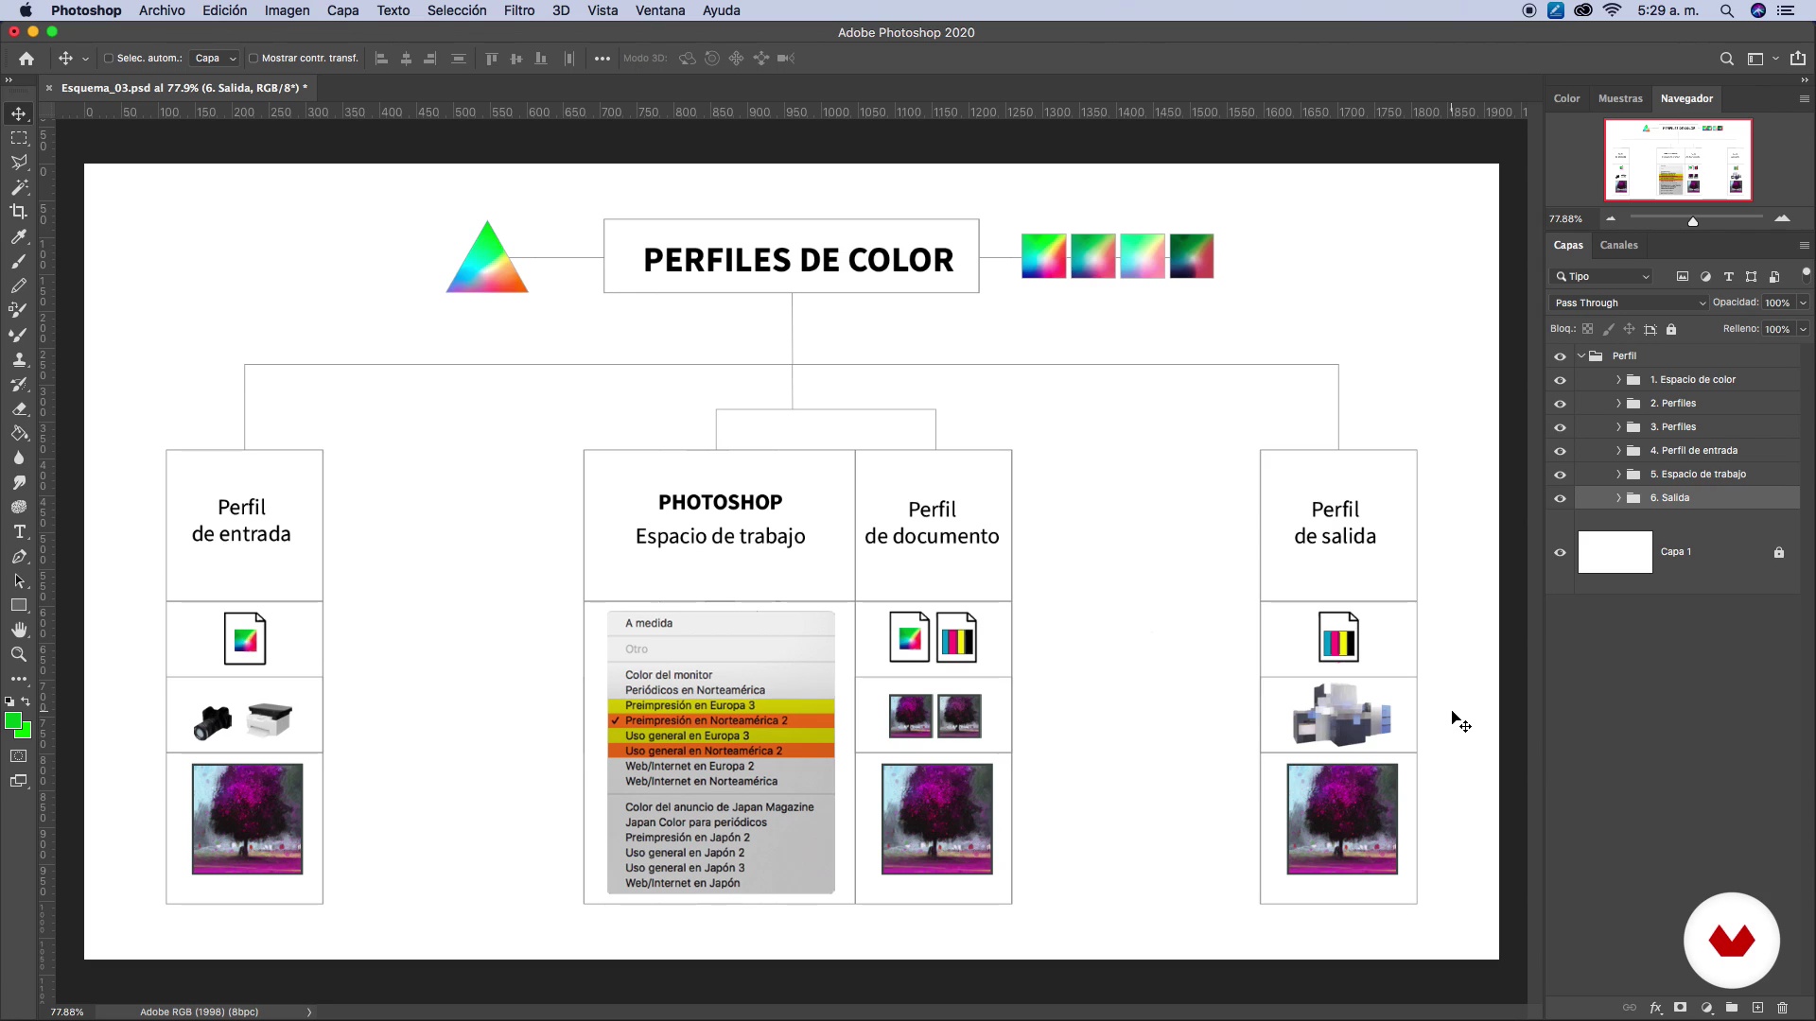Expand the 6. Salida group
The width and height of the screenshot is (1816, 1021).
[x=1618, y=498]
